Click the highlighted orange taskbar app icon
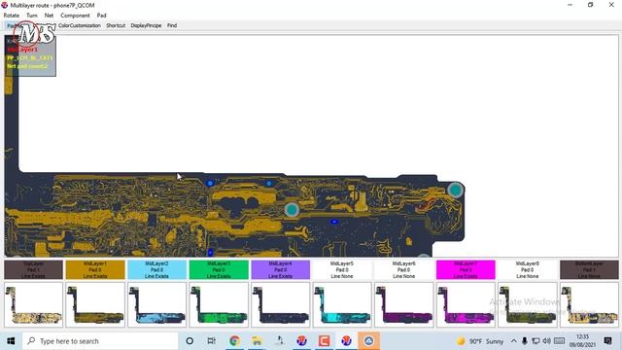 tap(369, 341)
